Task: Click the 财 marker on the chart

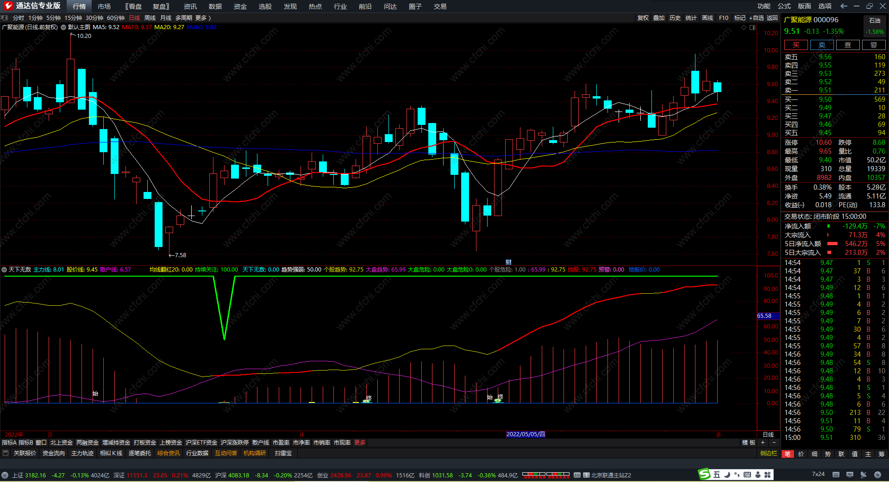Action: click(x=508, y=262)
